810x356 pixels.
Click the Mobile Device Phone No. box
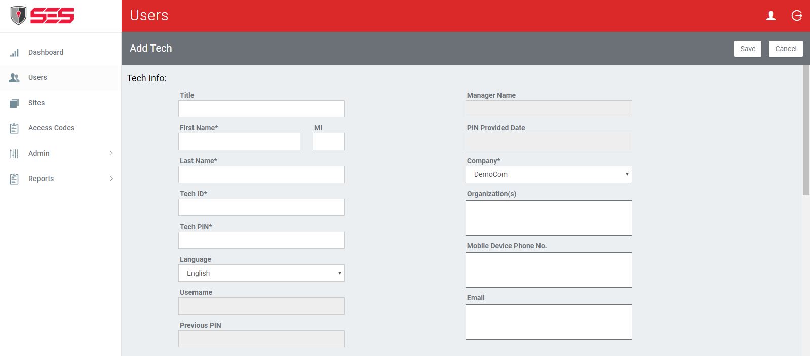[549, 270]
